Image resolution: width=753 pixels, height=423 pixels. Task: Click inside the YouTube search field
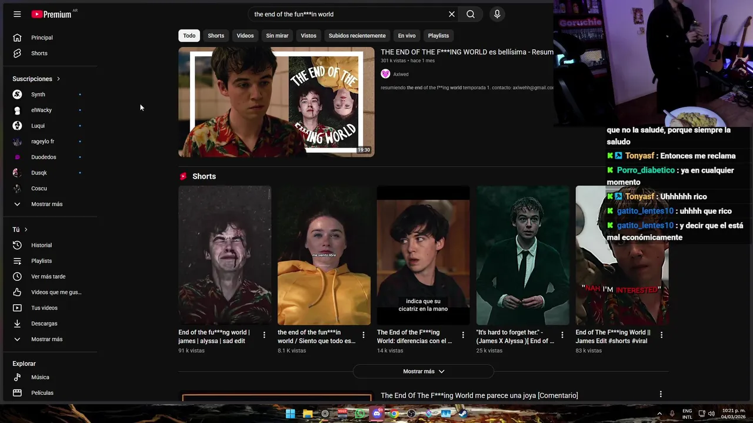[347, 14]
